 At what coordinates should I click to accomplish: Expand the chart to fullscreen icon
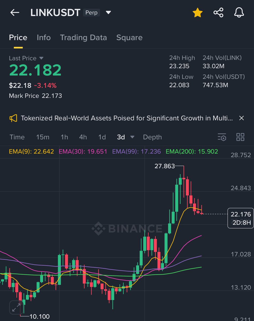coord(16,307)
